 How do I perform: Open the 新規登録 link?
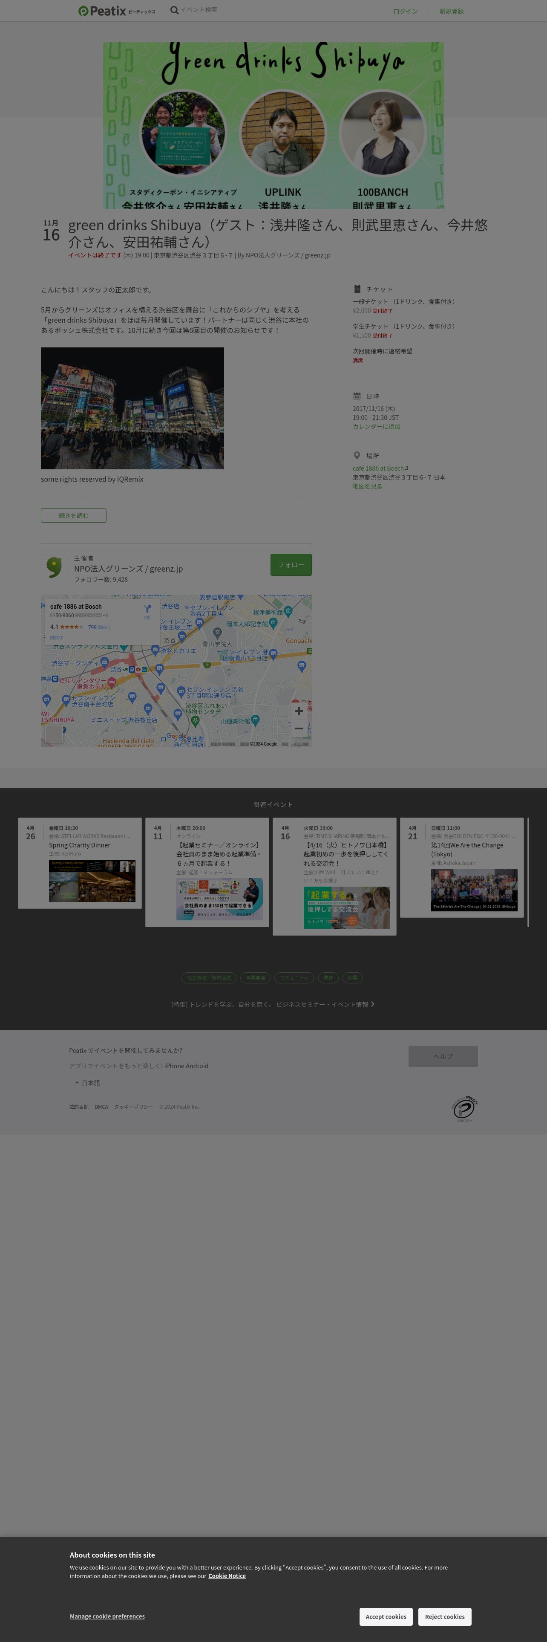tap(451, 12)
